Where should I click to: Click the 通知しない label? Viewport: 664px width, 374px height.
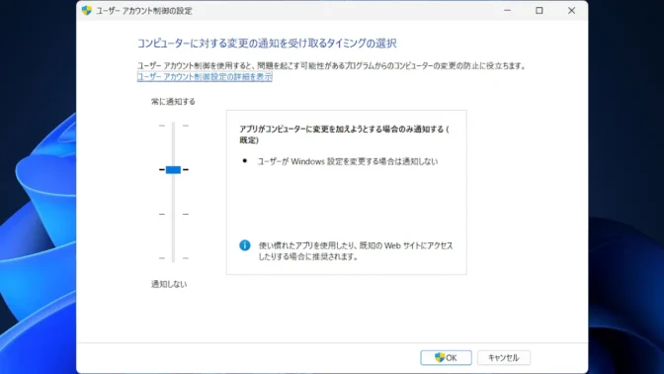[169, 284]
